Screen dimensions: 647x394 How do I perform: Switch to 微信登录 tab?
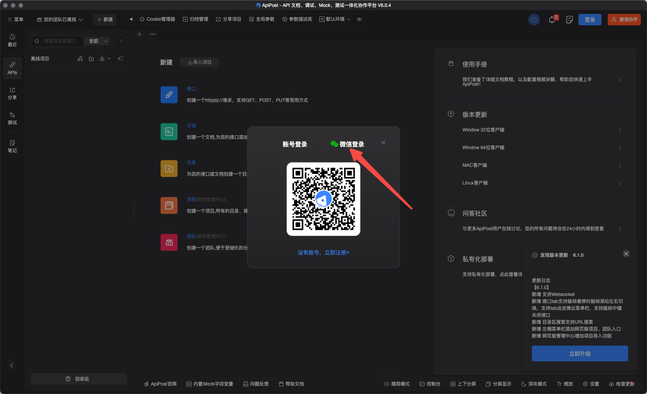pos(347,144)
